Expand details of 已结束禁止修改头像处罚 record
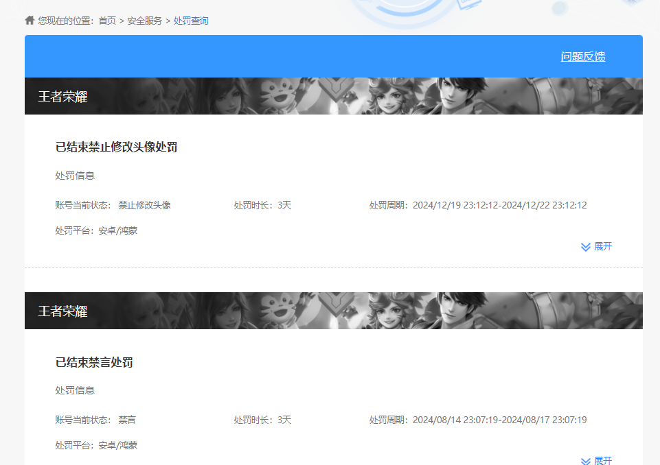 595,246
